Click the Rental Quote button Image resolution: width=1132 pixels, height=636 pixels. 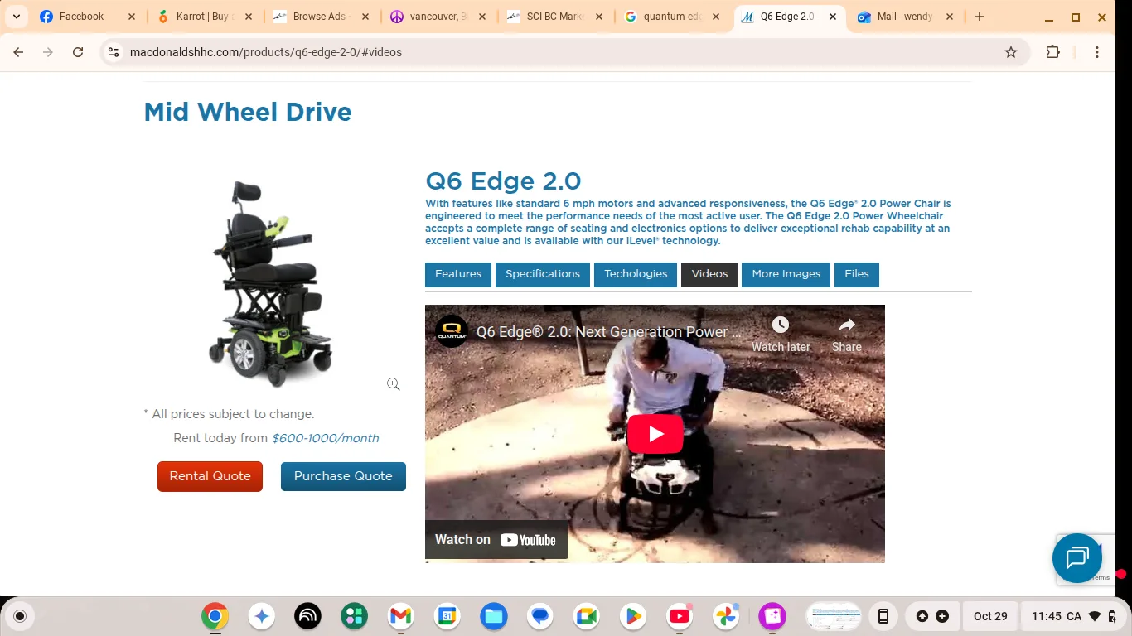coord(210,476)
